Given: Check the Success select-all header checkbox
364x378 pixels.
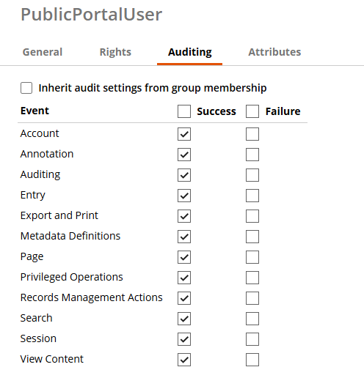Looking at the screenshot, I should tap(184, 111).
